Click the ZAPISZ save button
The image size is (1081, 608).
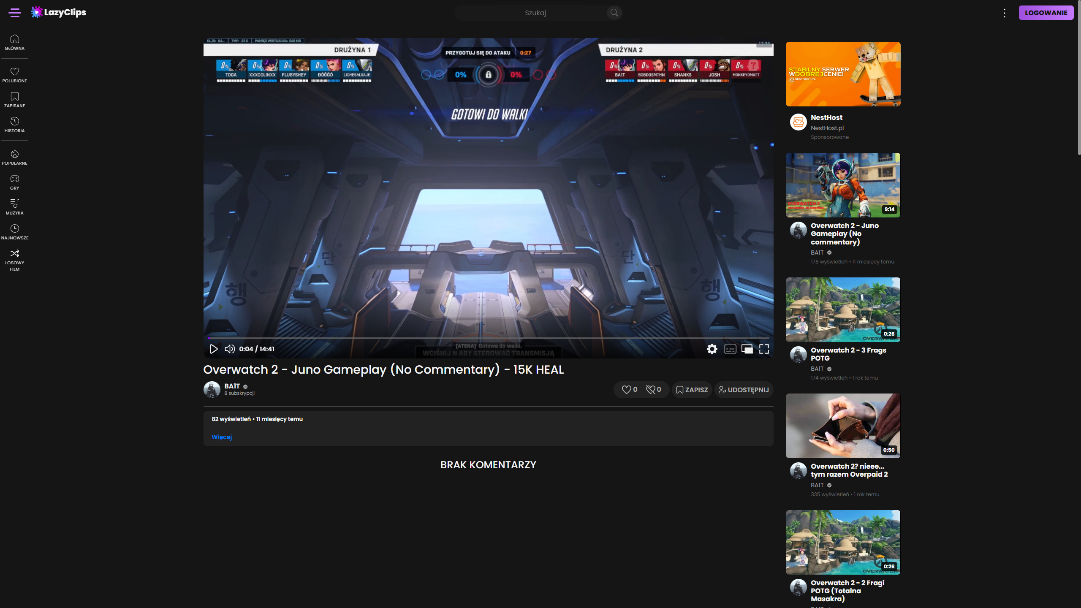(x=692, y=390)
